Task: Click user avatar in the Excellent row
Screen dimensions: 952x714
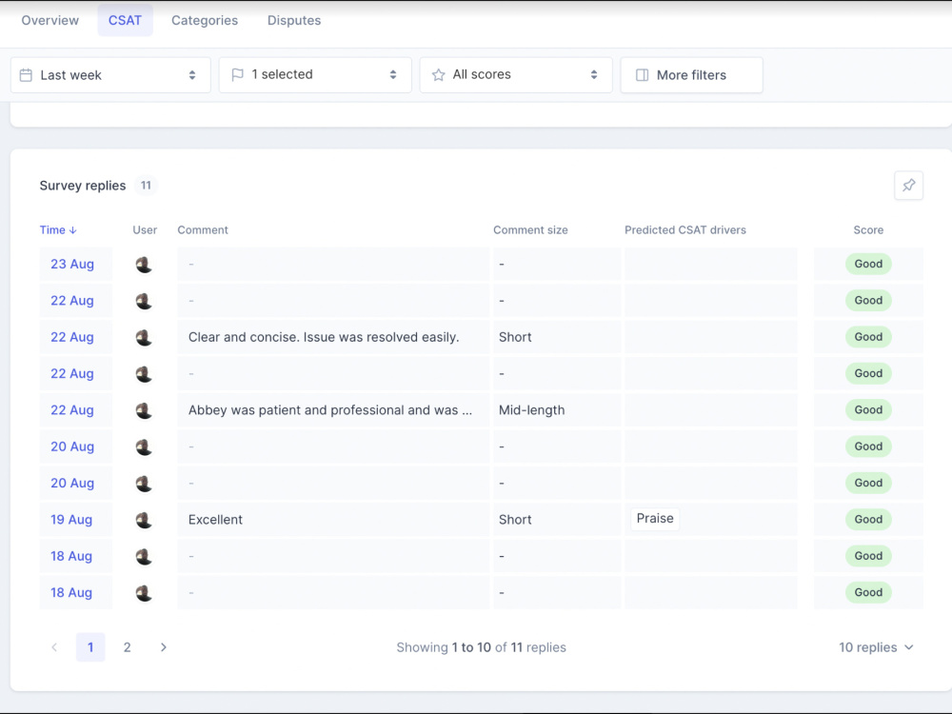Action: coord(144,521)
